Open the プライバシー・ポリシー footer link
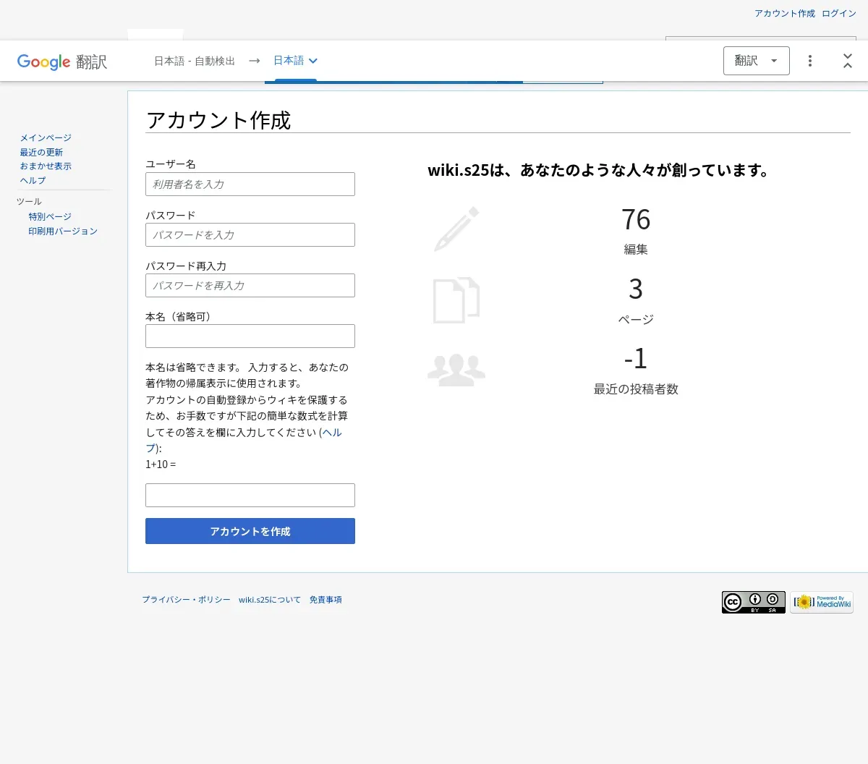Screen dimensions: 868x764 pos(186,600)
